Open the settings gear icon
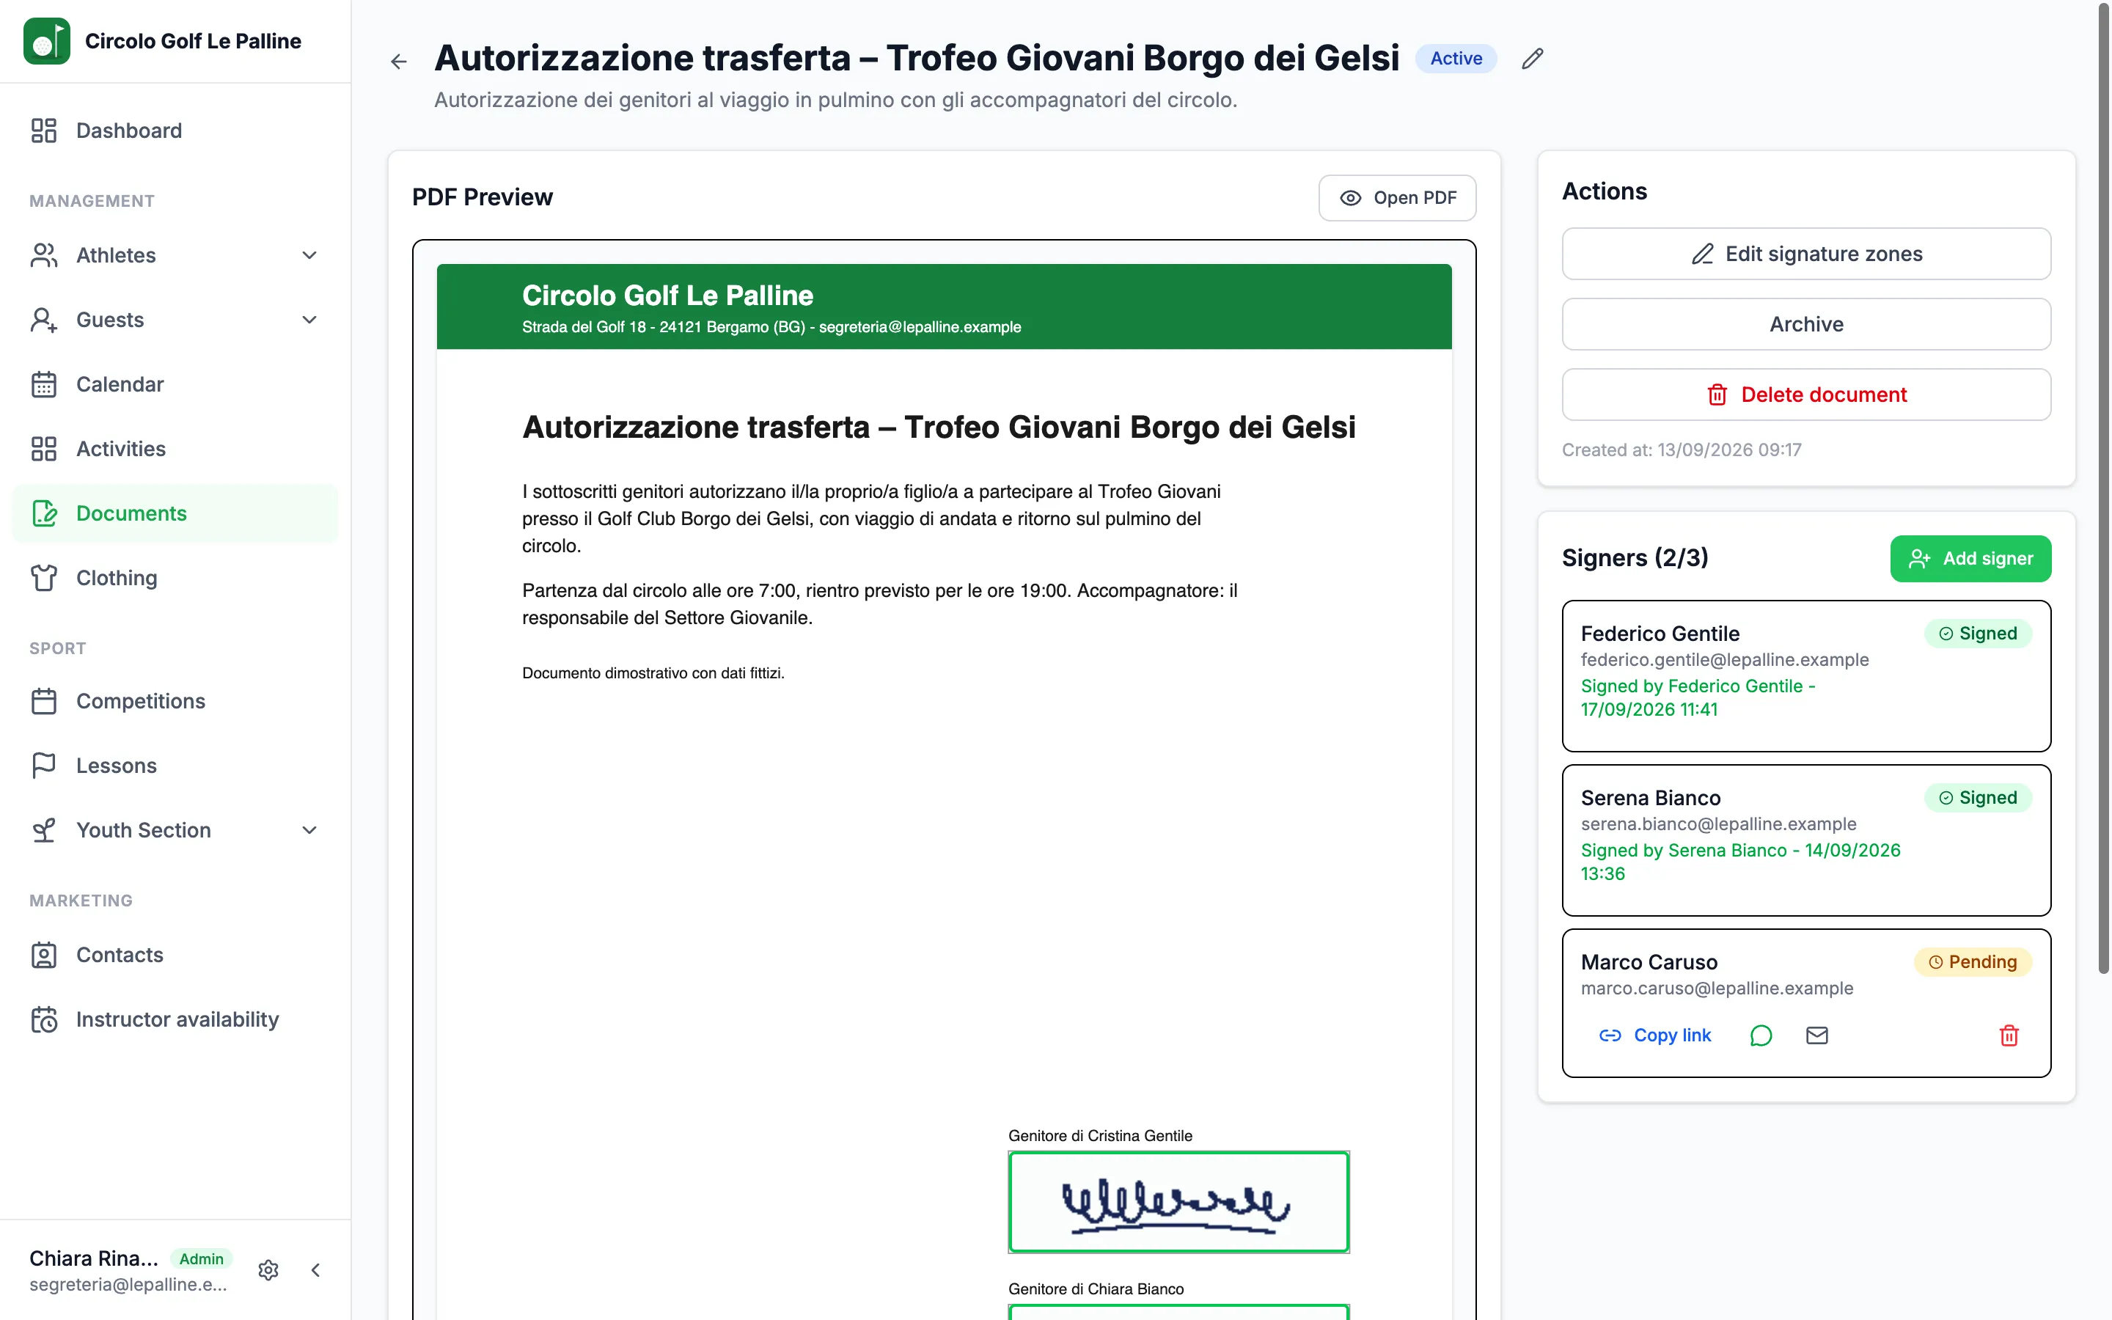 click(x=269, y=1269)
